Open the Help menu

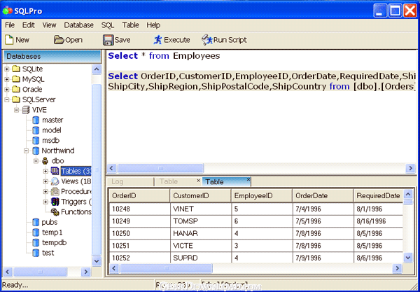pyautogui.click(x=153, y=25)
